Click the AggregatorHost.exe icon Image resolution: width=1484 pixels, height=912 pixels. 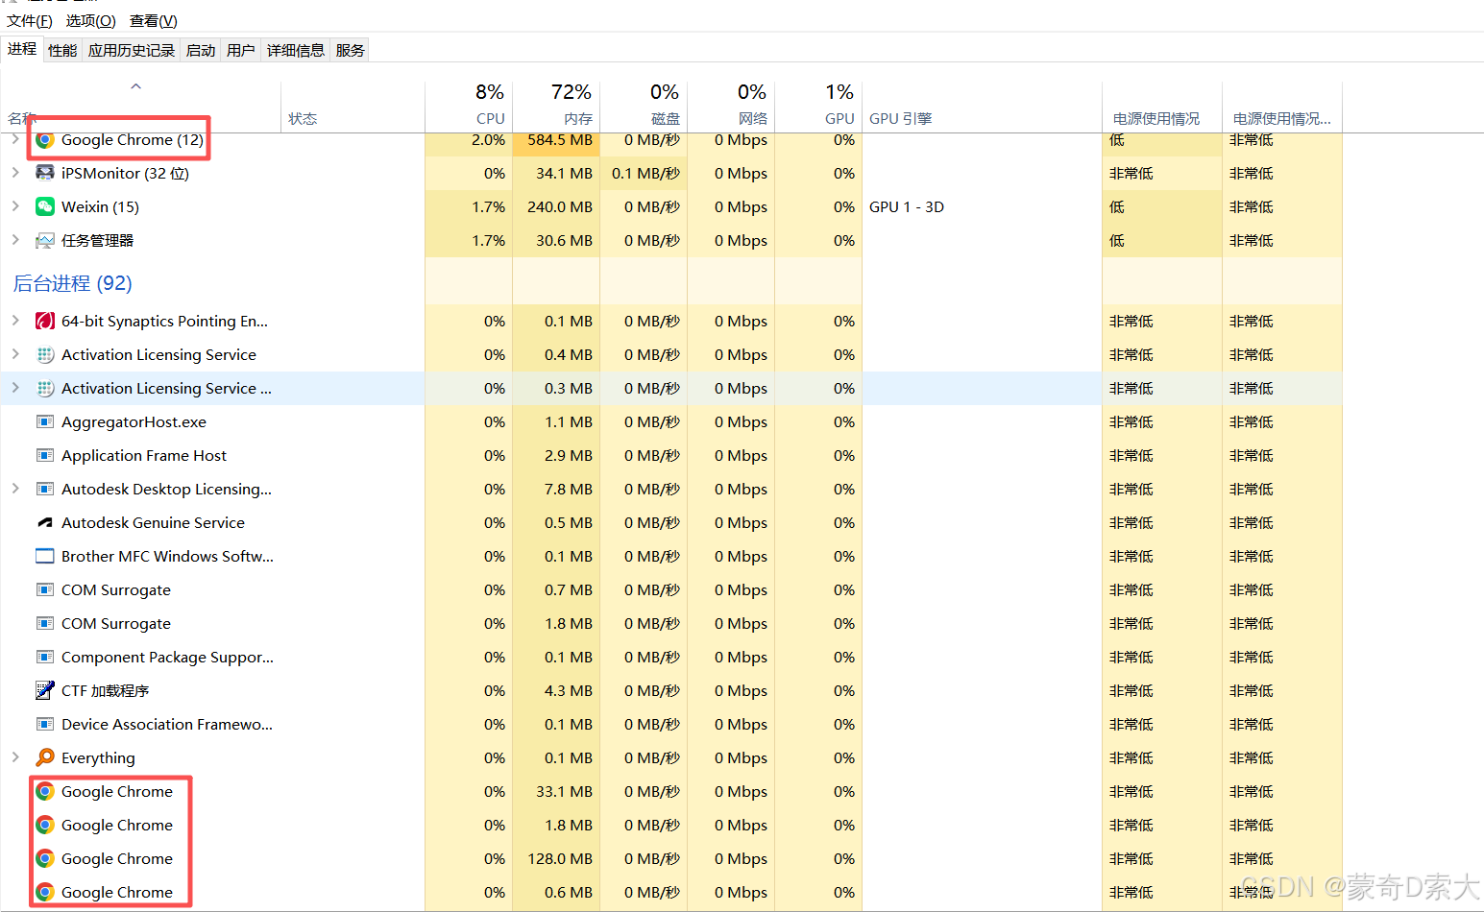click(x=45, y=421)
